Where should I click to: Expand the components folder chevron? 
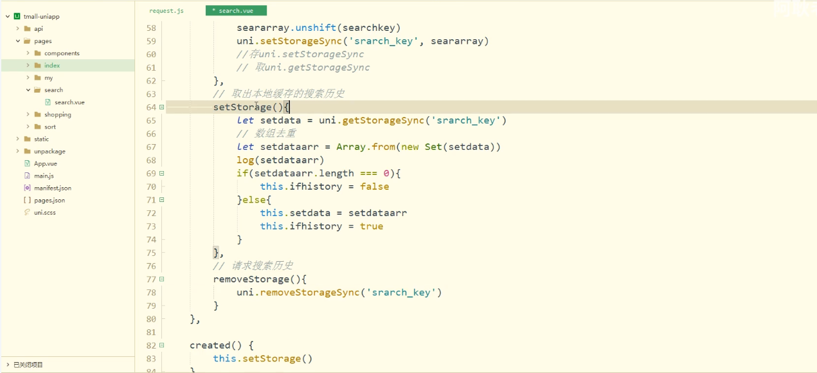(28, 53)
